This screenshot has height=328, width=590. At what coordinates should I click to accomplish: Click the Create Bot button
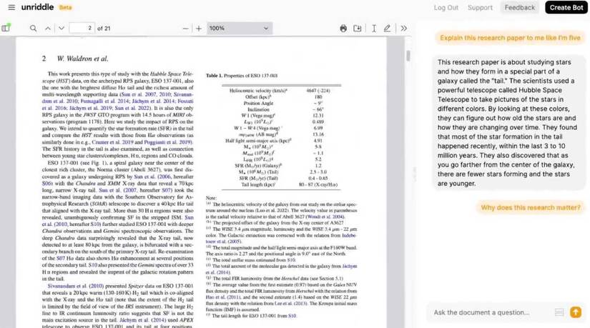566,8
